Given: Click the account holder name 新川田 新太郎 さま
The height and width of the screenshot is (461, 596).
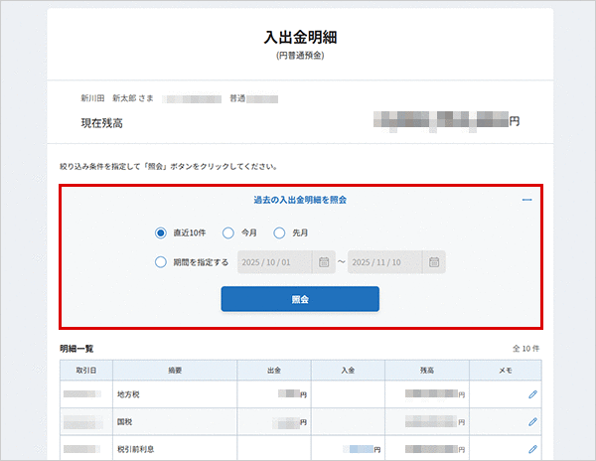Looking at the screenshot, I should (117, 98).
